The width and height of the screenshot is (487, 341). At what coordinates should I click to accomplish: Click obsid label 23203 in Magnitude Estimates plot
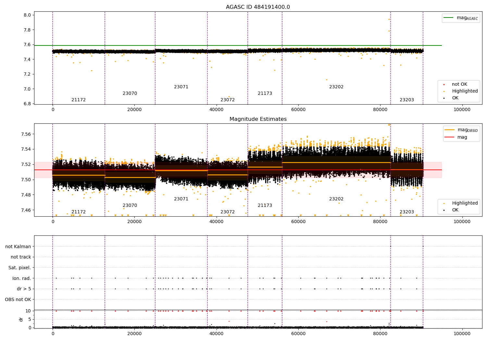(x=407, y=212)
